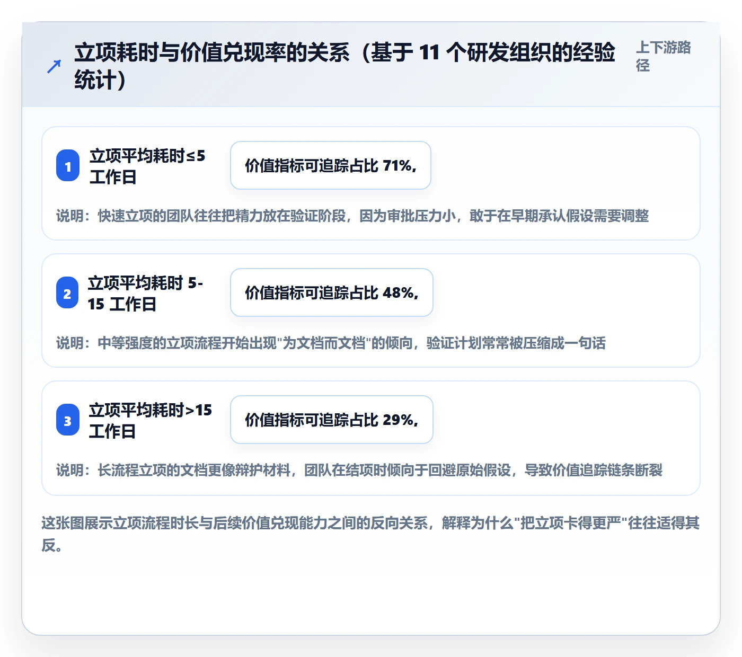Viewport: 742px width, 657px height.
Task: Click the blue arrow icon beside the title
Action: pos(54,67)
